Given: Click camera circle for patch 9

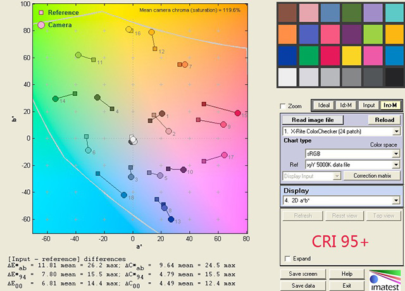Looking at the screenshot, I should [223, 125].
